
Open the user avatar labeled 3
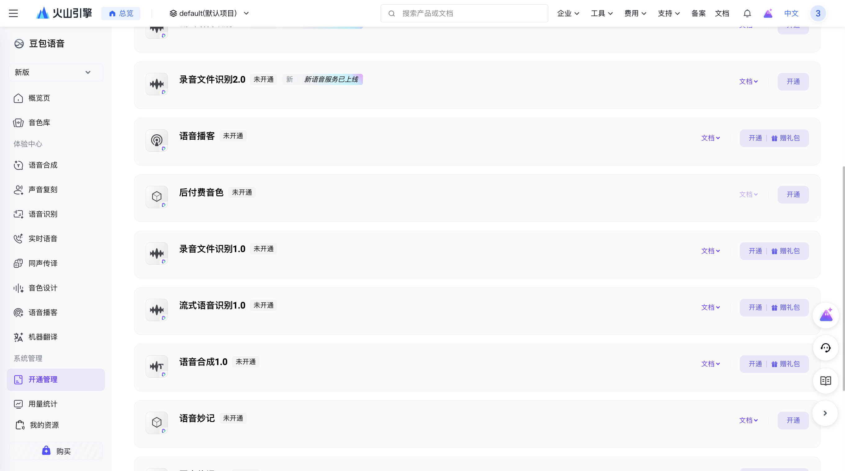(818, 13)
